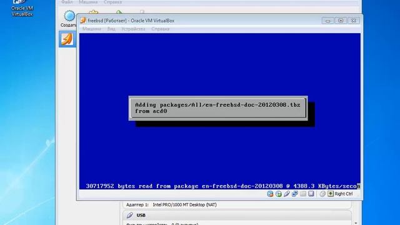Image resolution: width=400 pixels, height=225 pixels.
Task: Click the USB section header in Manager
Action: coord(237,215)
